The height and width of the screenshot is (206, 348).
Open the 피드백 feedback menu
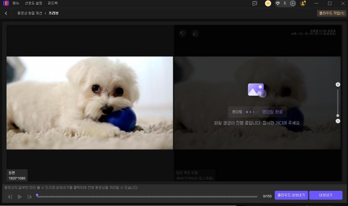(x=53, y=3)
